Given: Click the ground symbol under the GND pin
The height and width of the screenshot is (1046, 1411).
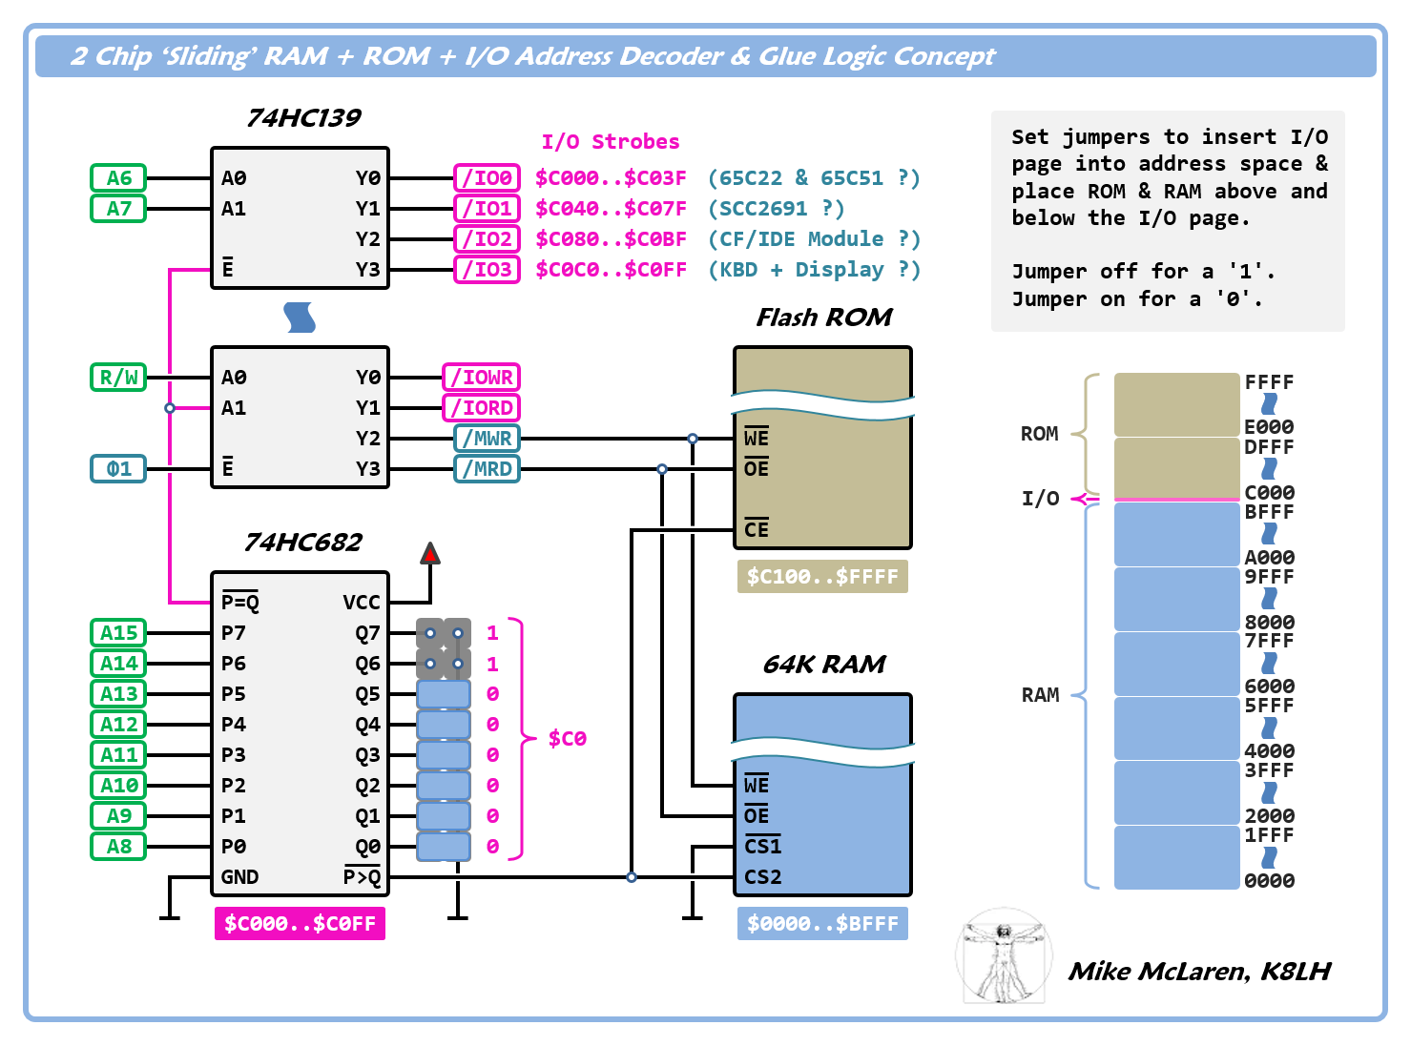Looking at the screenshot, I should 170,916.
